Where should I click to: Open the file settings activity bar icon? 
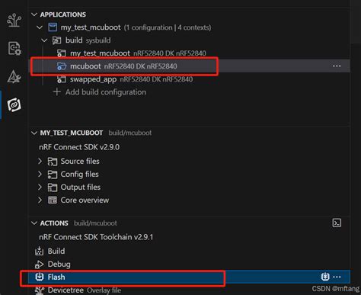click(x=14, y=48)
